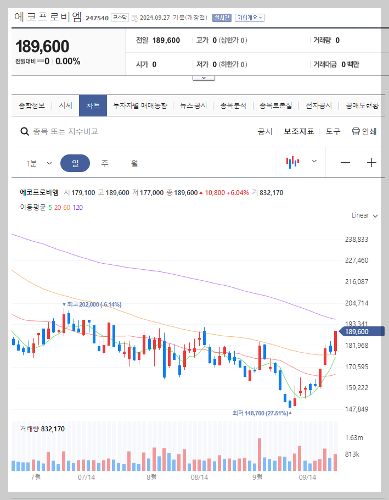This screenshot has height=500, width=389.
Task: Enable the 실시간 realtime badge
Action: [x=222, y=18]
